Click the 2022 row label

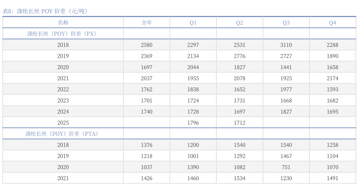click(x=63, y=89)
